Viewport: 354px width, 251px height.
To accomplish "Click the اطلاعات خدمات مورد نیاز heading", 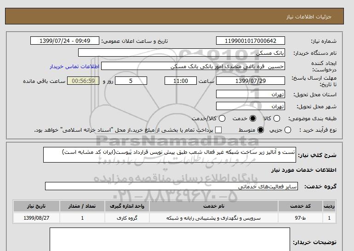I will (x=303, y=170).
